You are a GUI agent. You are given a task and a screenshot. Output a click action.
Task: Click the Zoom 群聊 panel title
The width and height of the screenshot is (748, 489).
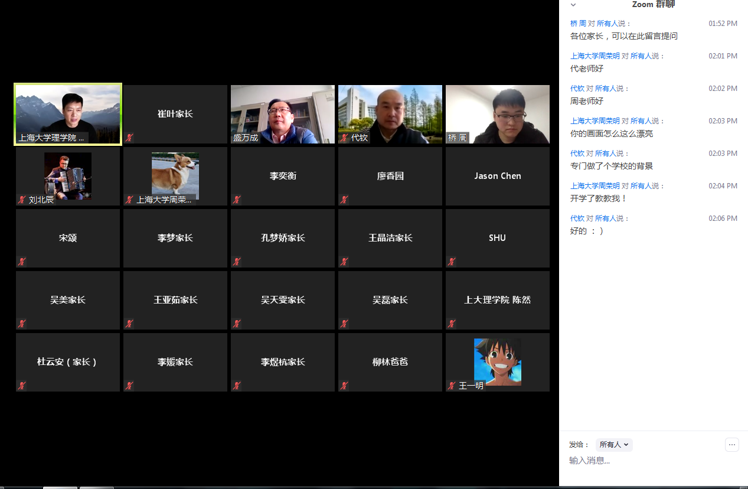pyautogui.click(x=654, y=5)
